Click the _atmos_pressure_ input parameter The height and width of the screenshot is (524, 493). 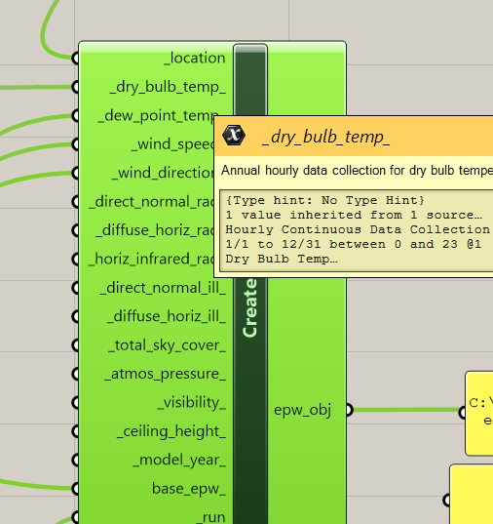[x=166, y=374]
